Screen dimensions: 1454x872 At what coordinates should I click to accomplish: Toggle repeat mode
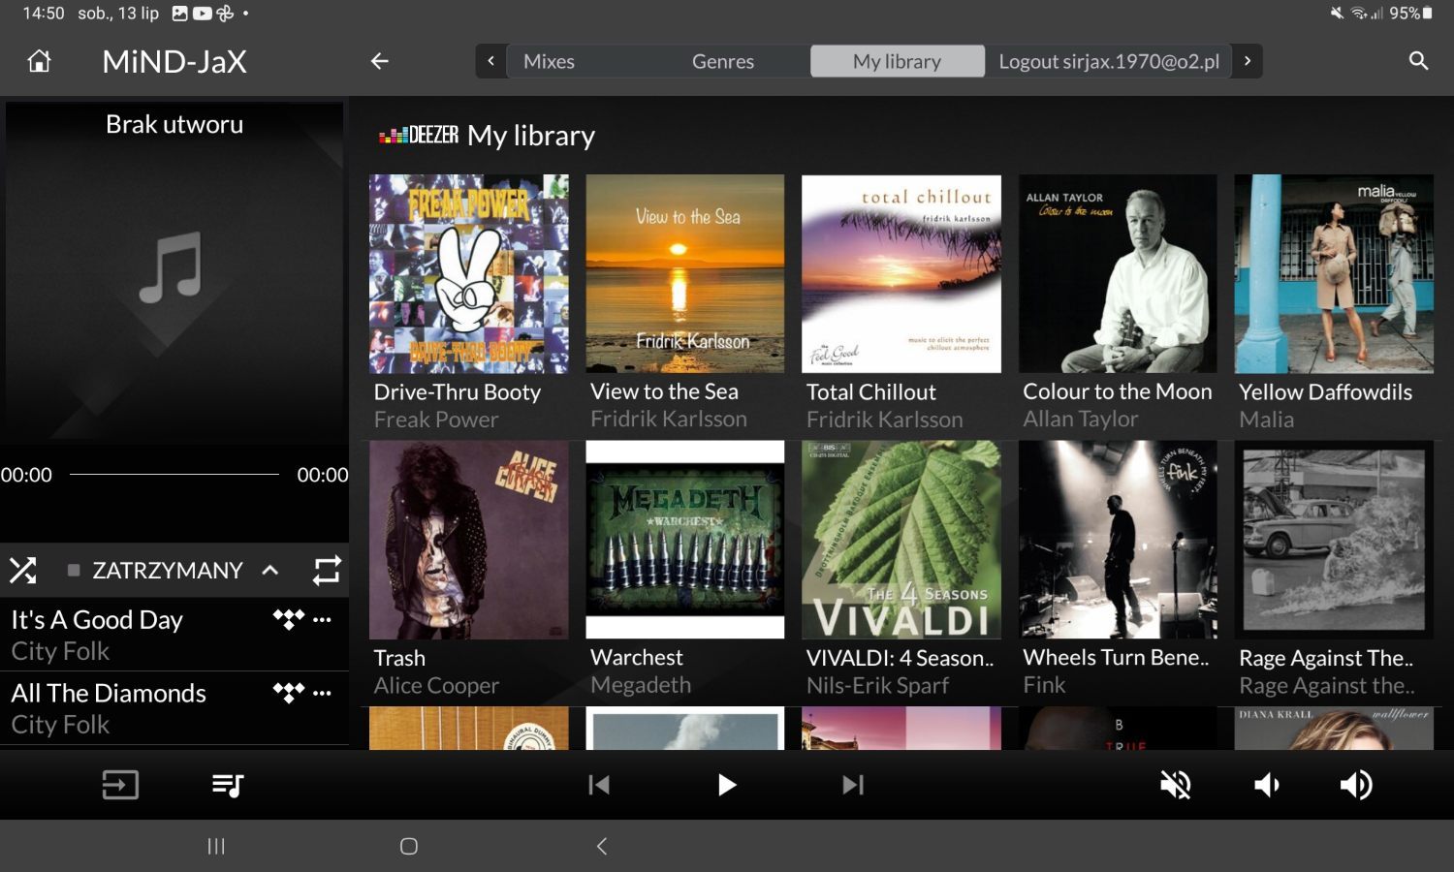327,570
